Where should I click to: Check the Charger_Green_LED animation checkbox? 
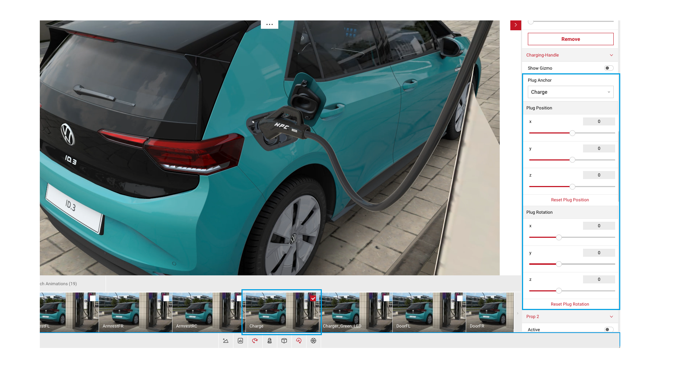click(386, 298)
